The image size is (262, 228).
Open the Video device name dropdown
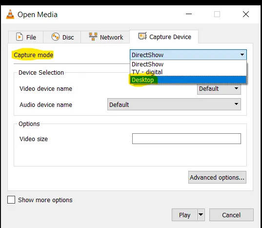click(x=219, y=89)
